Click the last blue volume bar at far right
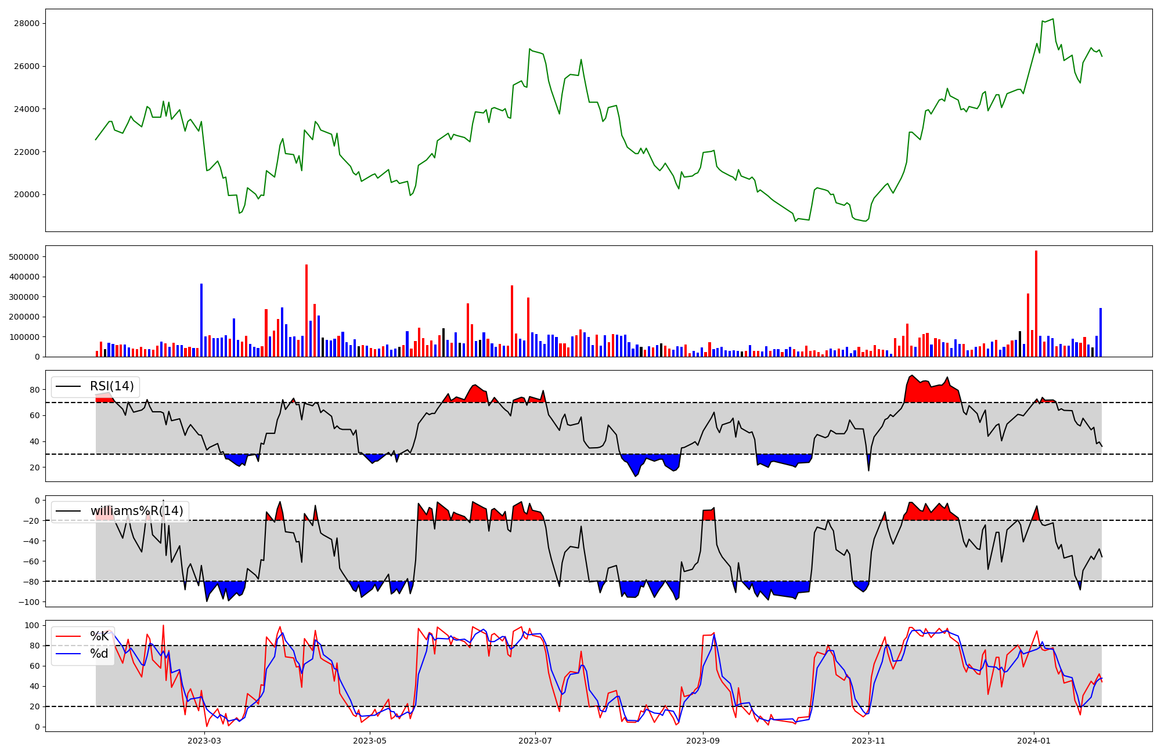The width and height of the screenshot is (1161, 754). pyautogui.click(x=1101, y=332)
